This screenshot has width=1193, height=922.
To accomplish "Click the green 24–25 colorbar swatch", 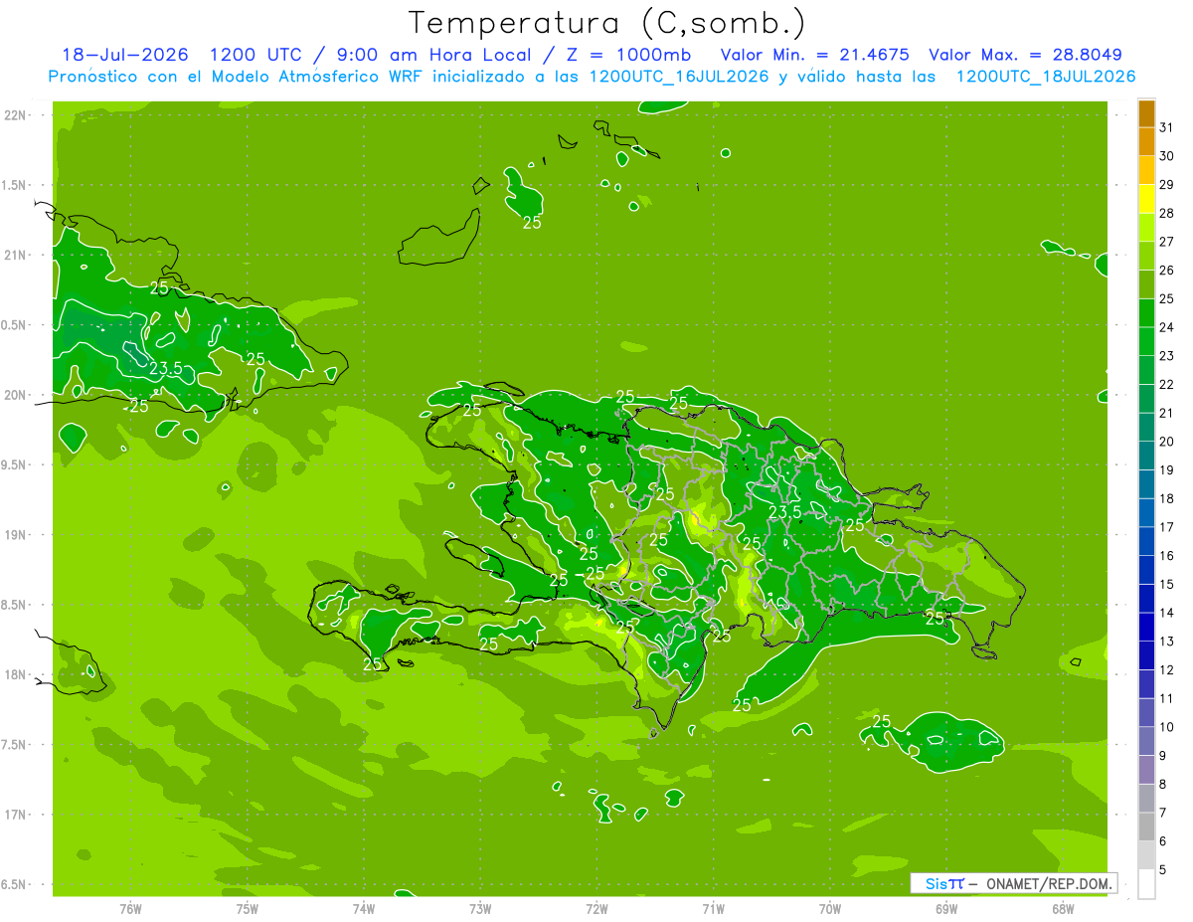I will pos(1146,313).
